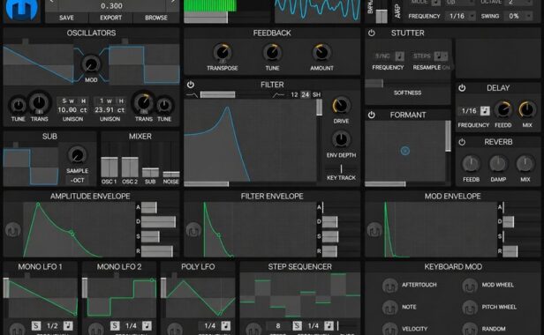Toggle the Stutter power button
Viewport: 544px width, 335px height.
[371, 33]
